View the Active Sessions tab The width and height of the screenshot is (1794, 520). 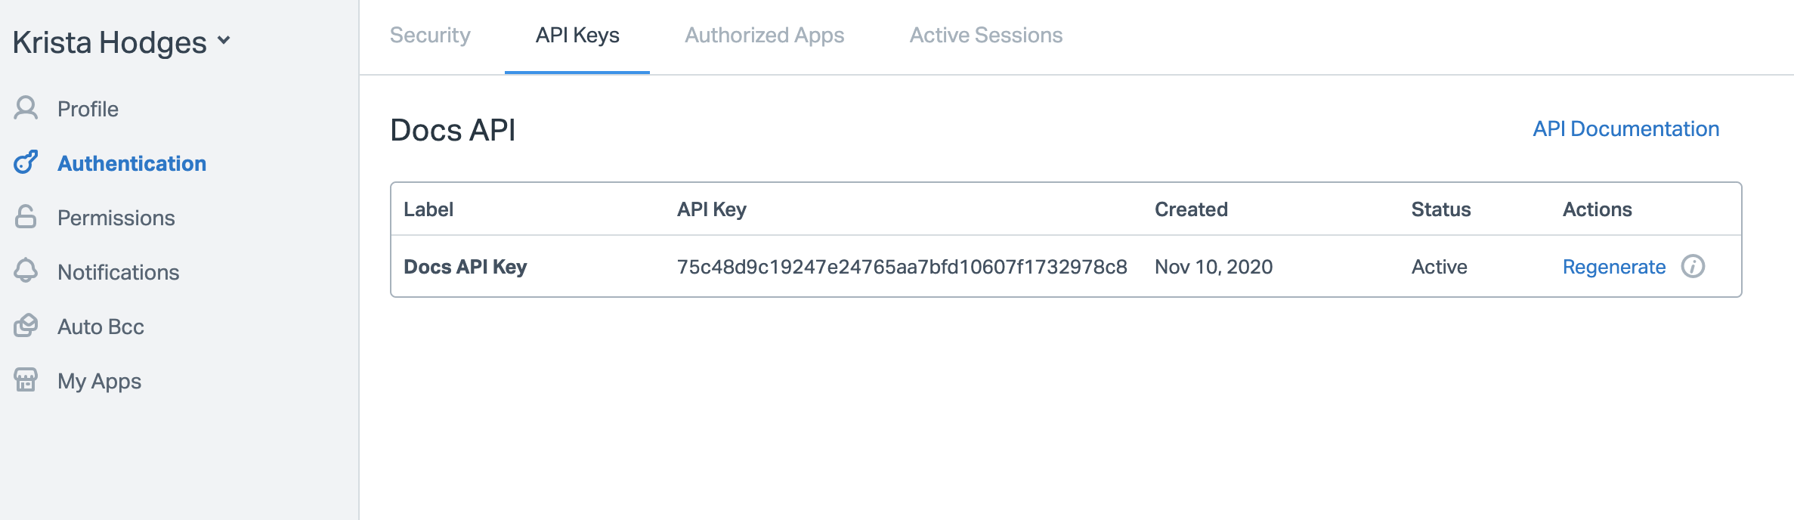click(986, 35)
